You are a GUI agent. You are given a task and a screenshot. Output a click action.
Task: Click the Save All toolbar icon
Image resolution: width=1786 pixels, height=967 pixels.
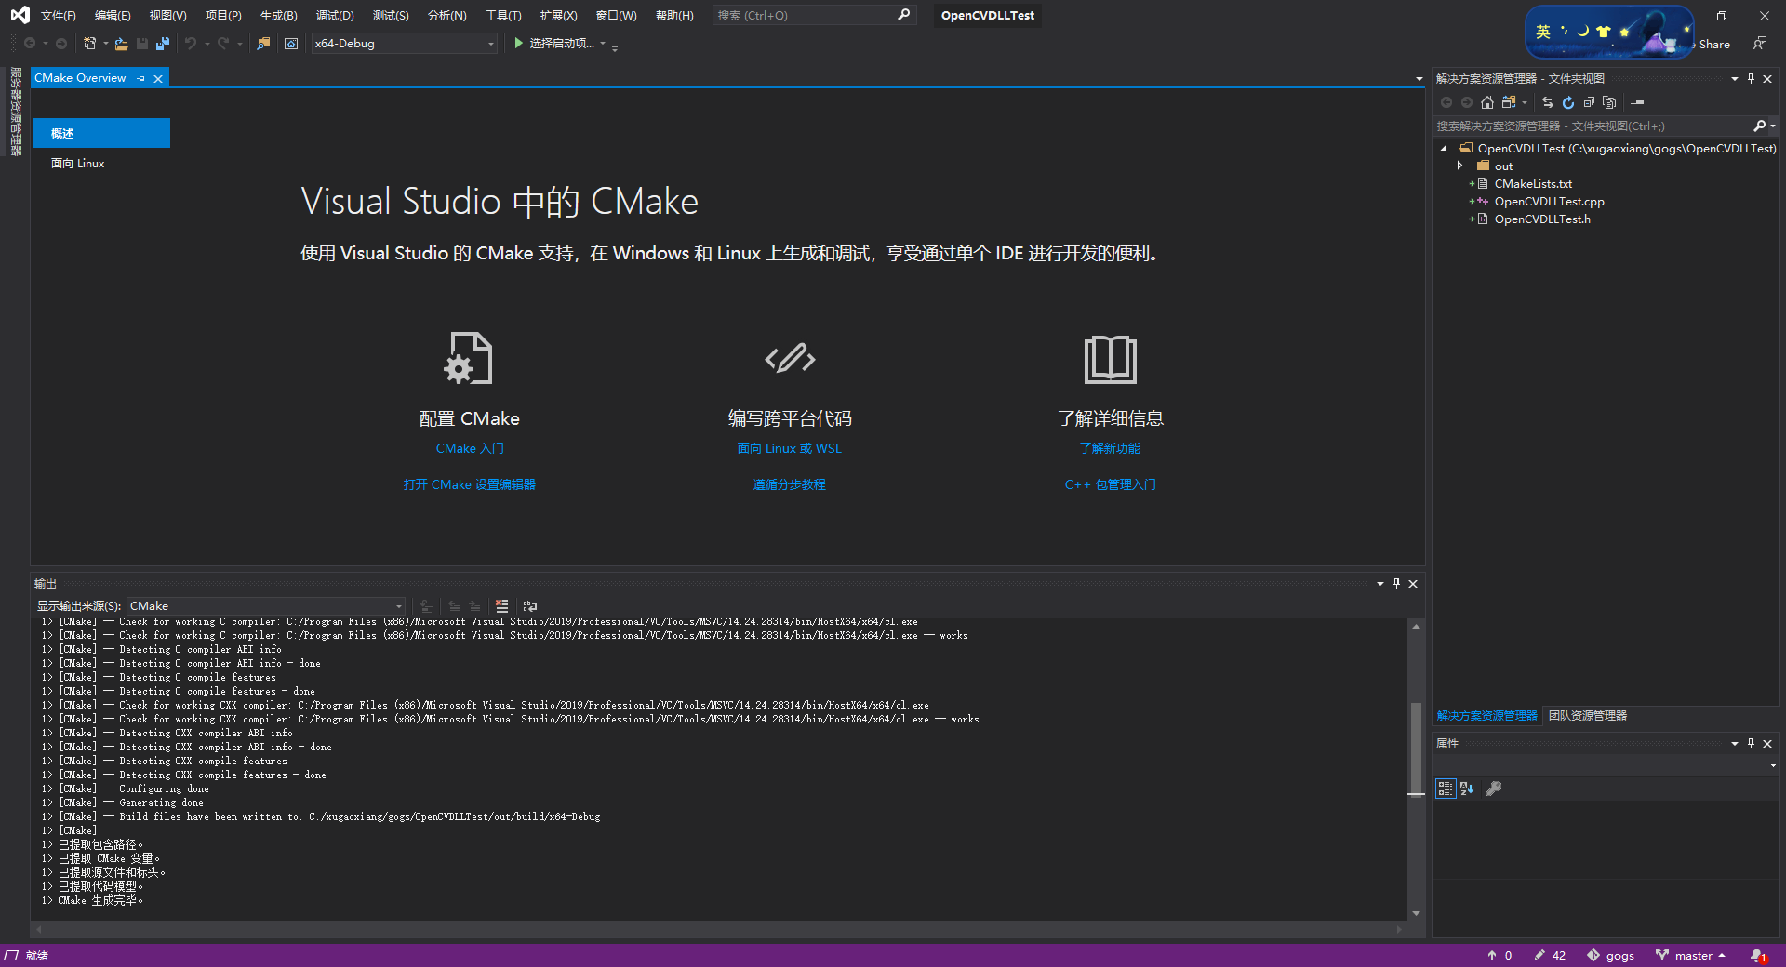(x=163, y=44)
